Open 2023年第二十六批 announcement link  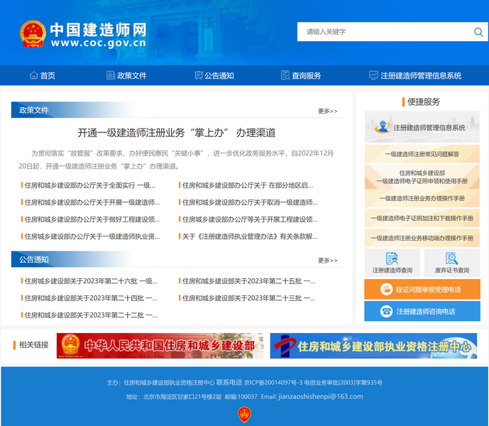click(91, 281)
